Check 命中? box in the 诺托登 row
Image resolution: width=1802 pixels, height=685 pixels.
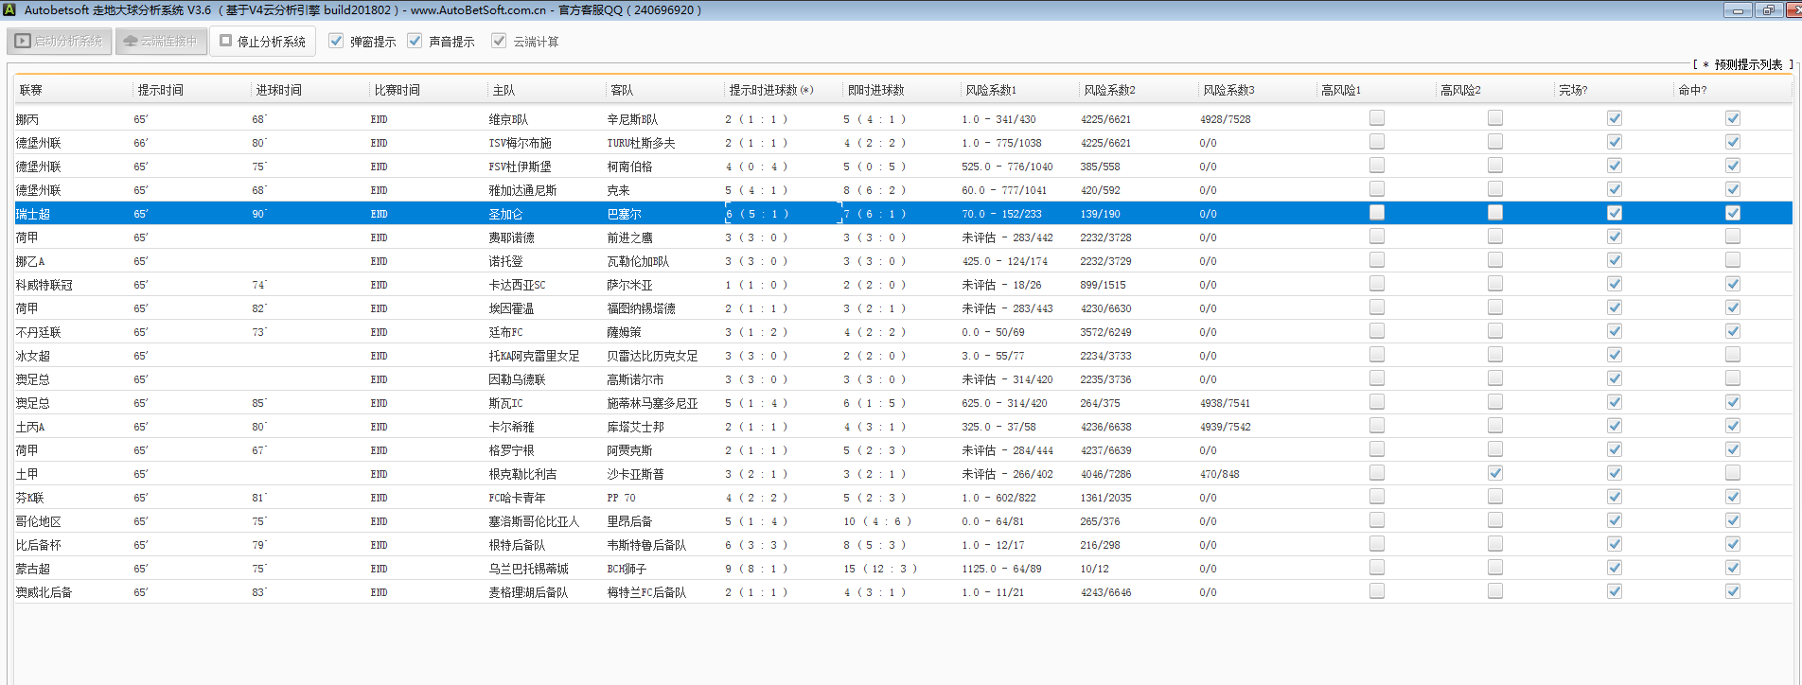coord(1733,260)
